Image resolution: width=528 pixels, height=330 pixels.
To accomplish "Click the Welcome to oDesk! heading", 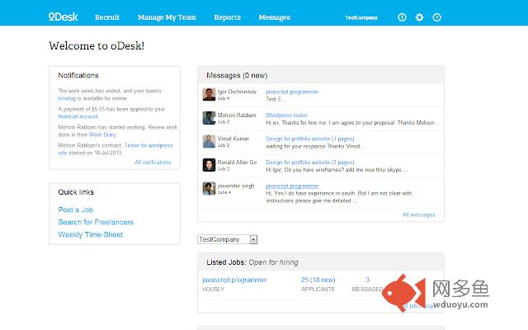I will click(x=97, y=46).
